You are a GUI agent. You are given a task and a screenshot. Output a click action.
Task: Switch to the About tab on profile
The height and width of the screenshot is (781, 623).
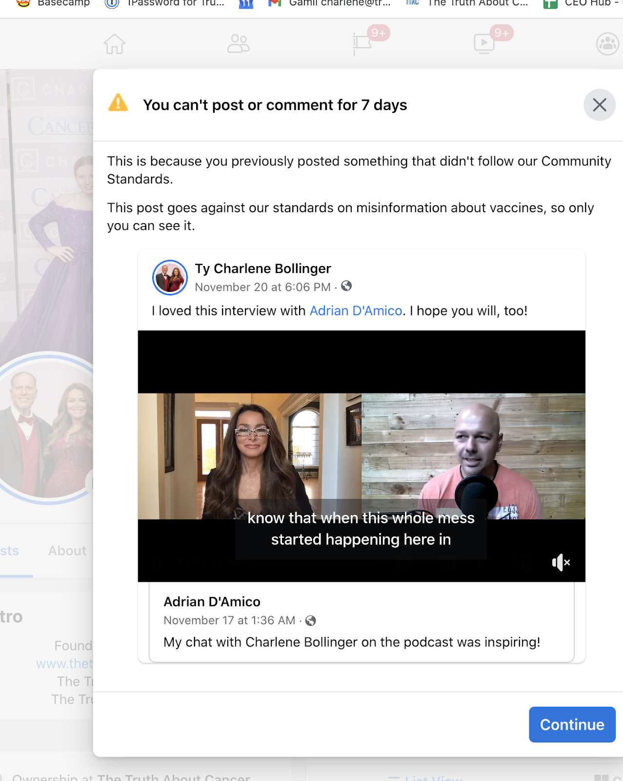click(67, 551)
